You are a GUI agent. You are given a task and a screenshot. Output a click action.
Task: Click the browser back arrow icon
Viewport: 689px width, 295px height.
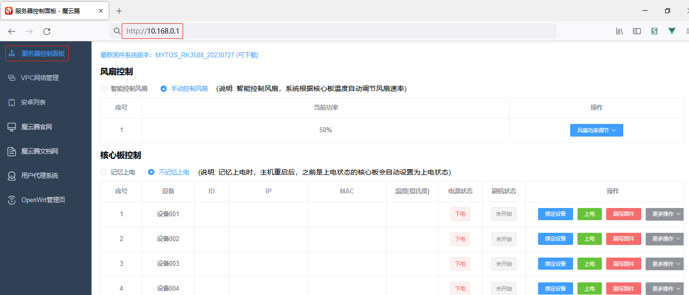click(x=12, y=32)
